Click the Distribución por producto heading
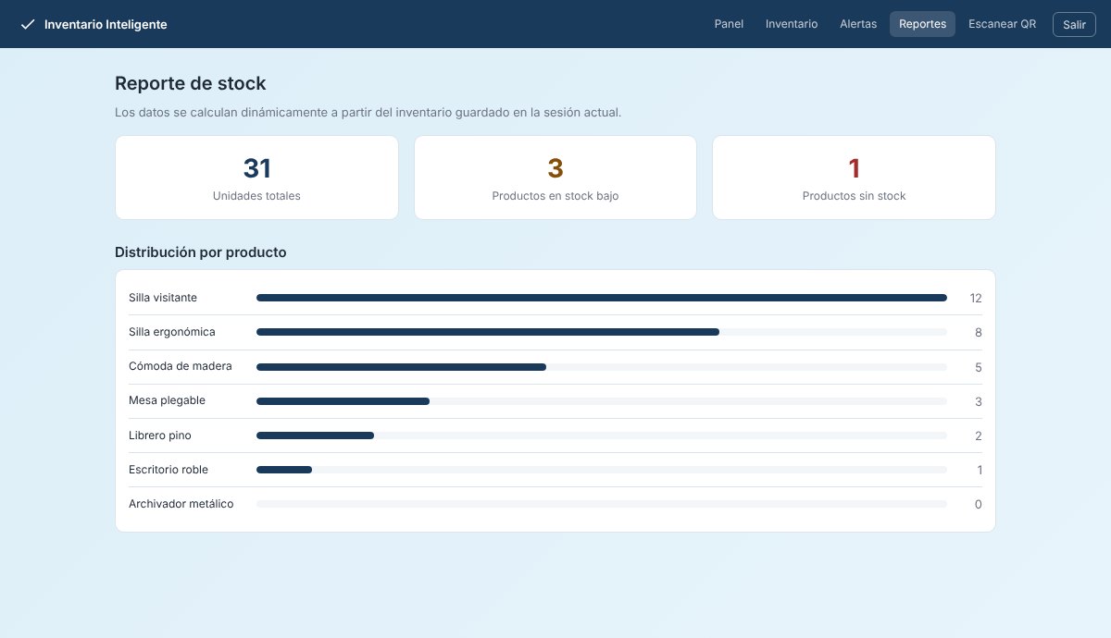This screenshot has width=1111, height=638. click(x=201, y=252)
